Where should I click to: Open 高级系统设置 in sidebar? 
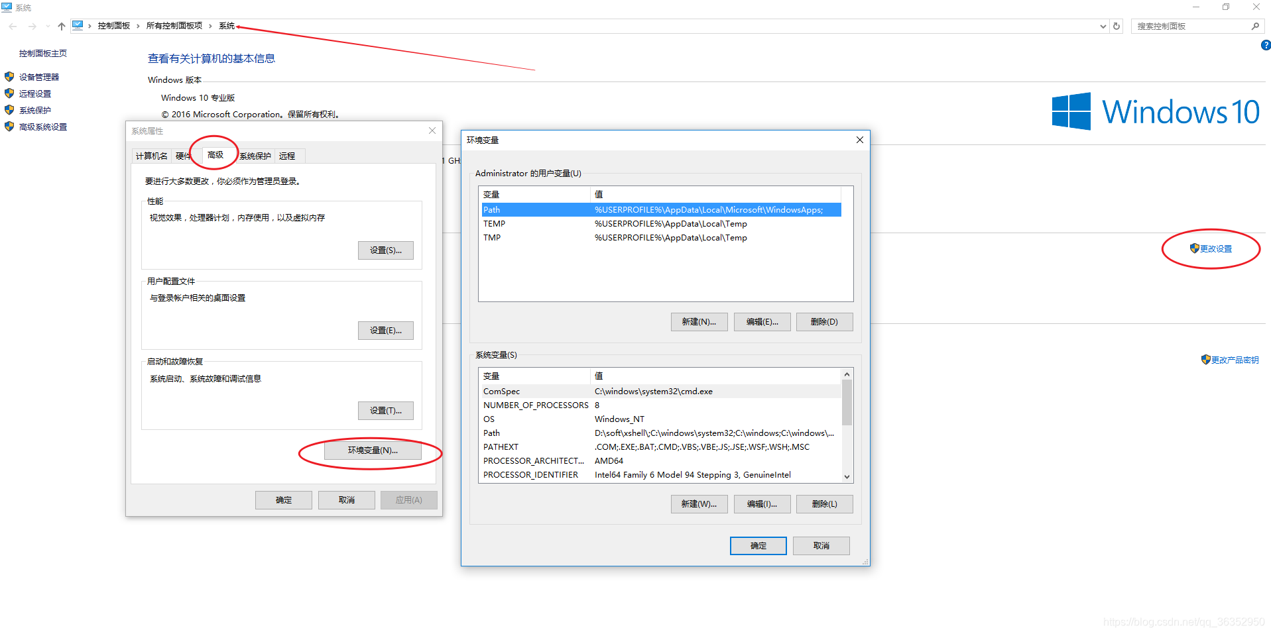click(43, 127)
